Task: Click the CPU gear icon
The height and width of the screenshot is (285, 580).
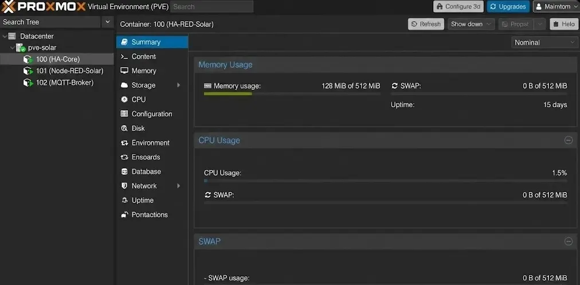Action: point(125,100)
